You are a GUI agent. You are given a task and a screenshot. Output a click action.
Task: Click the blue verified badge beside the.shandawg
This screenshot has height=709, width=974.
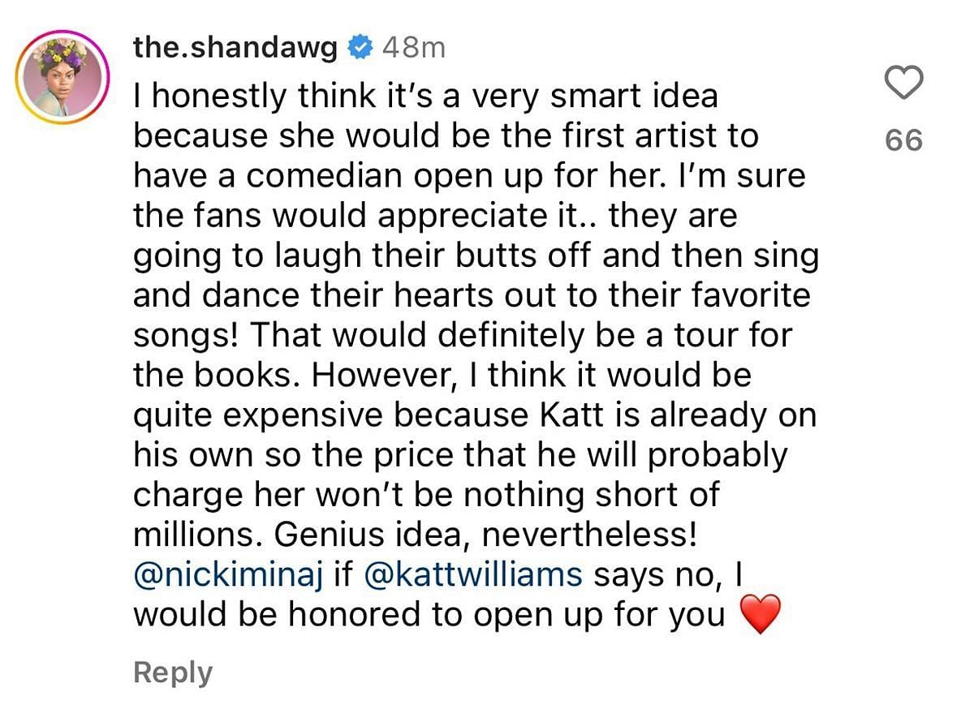[x=358, y=49]
